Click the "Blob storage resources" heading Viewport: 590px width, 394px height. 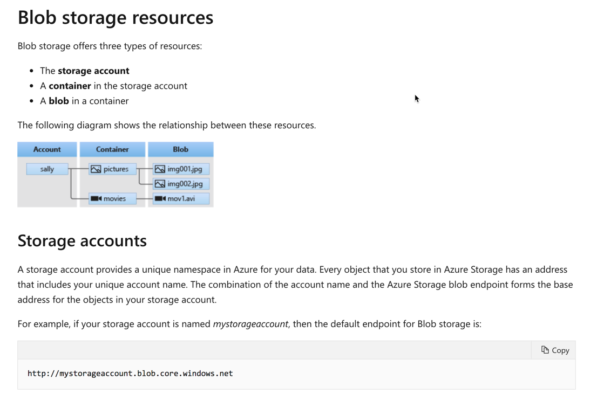point(116,18)
